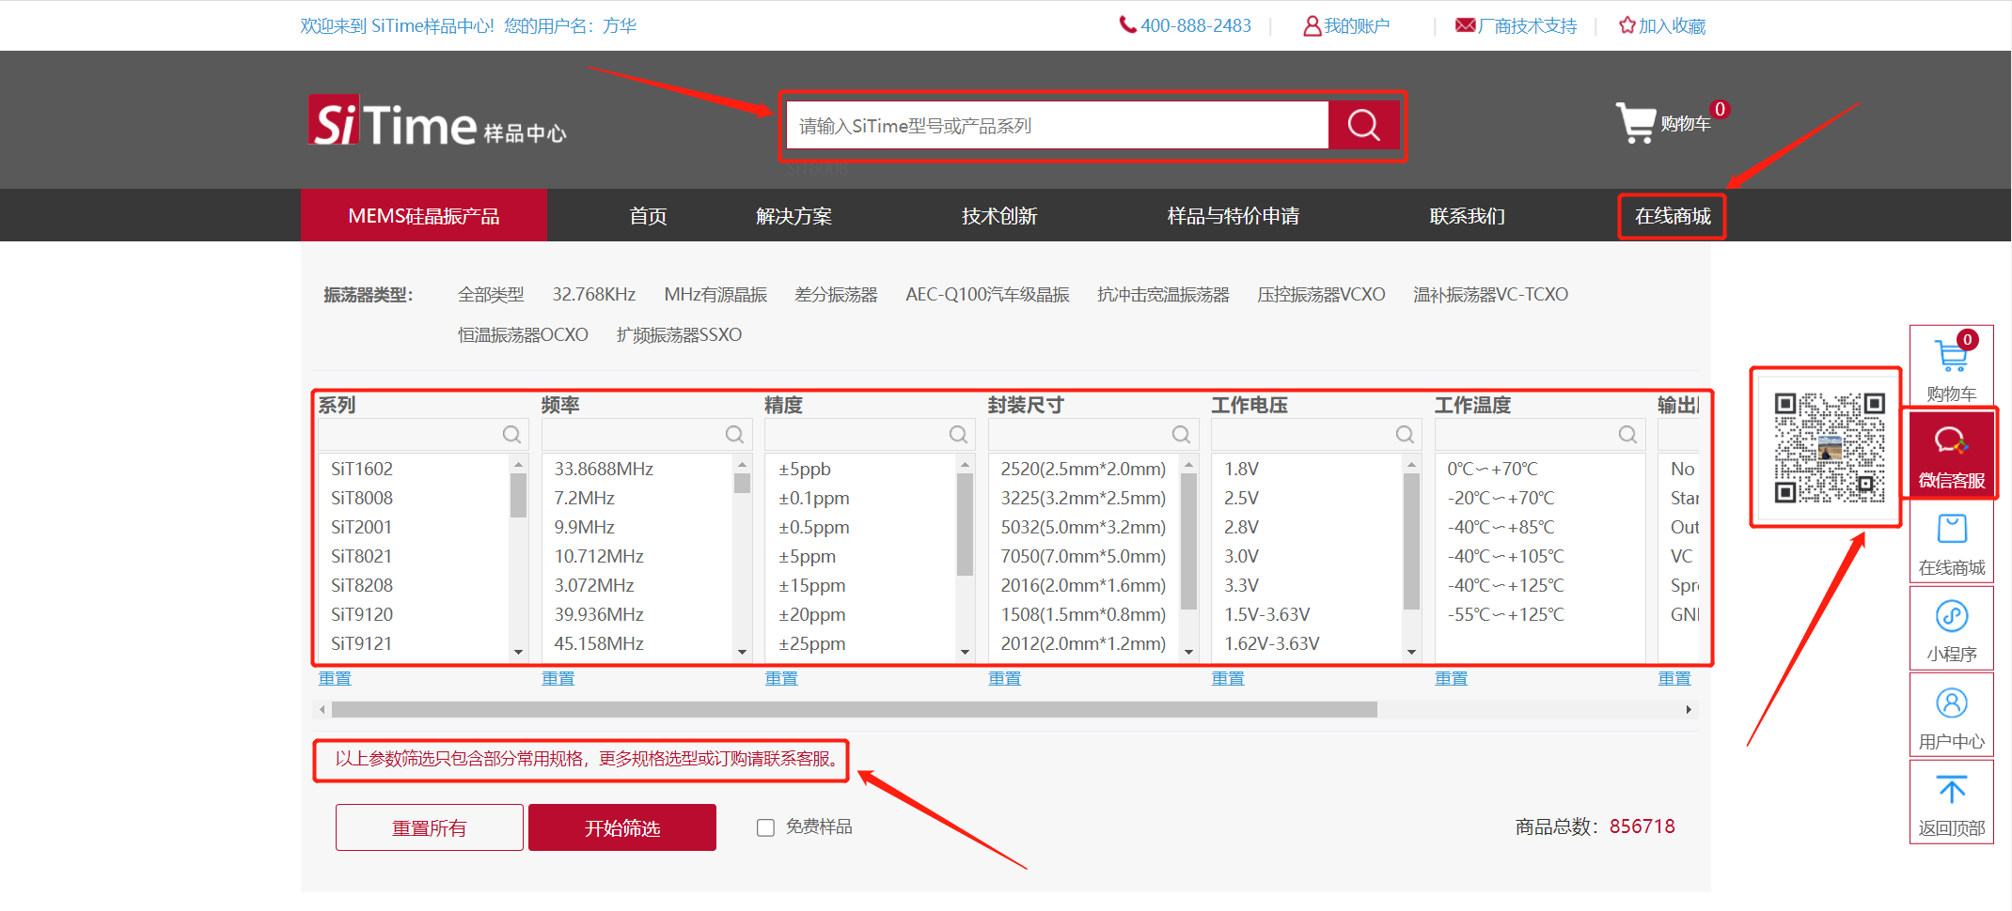The width and height of the screenshot is (2012, 911).
Task: Click the search icon in 频率 filter box
Action: click(x=734, y=434)
